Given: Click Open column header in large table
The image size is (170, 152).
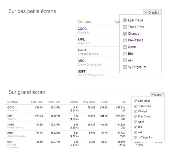Looking at the screenshot, I should click(104, 102).
